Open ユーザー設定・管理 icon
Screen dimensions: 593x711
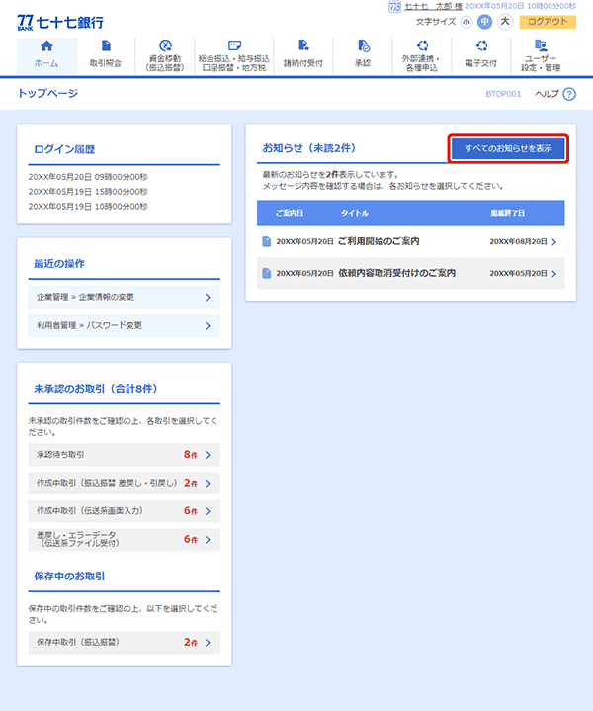541,45
